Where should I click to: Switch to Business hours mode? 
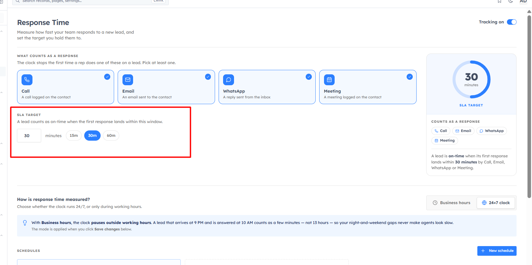pos(452,203)
